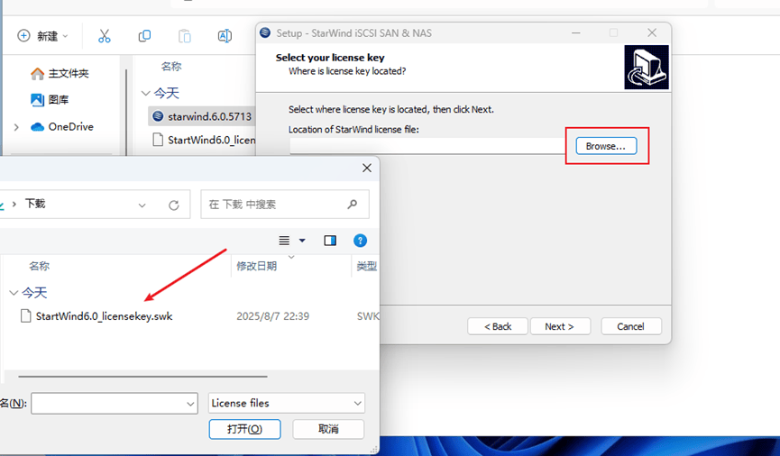Click the Paste clipboard icon in Explorer
Image resolution: width=780 pixels, height=456 pixels.
(185, 36)
